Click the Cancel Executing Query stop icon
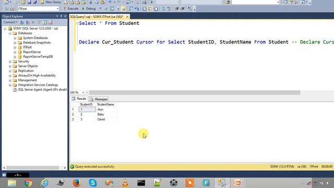The width and height of the screenshot is (334, 188). [100, 9]
